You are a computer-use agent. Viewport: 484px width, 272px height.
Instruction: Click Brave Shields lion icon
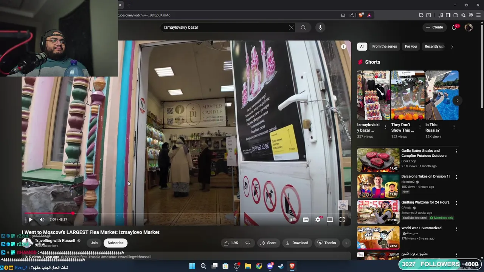[361, 15]
